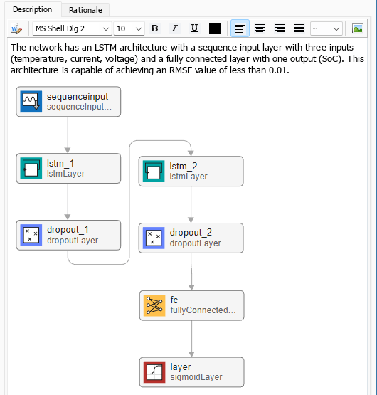Select the sequenceinput layer block
The image size is (377, 395).
point(68,102)
